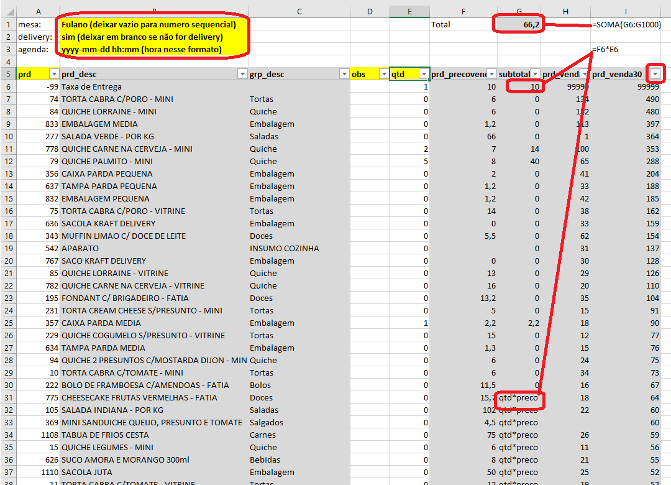671x485 pixels.
Task: Click the row 19 header
Action: coord(8,249)
